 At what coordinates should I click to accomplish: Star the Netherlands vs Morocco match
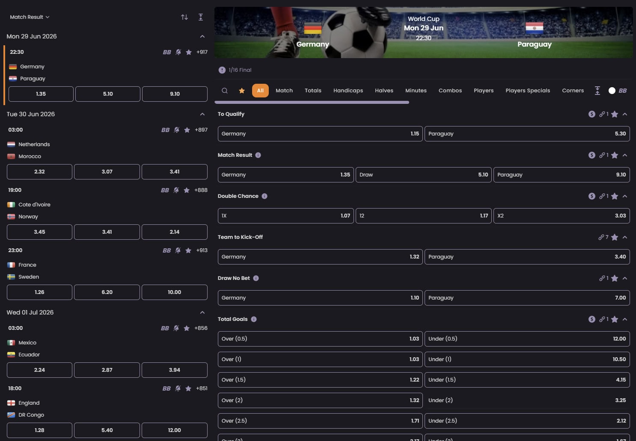[187, 130]
